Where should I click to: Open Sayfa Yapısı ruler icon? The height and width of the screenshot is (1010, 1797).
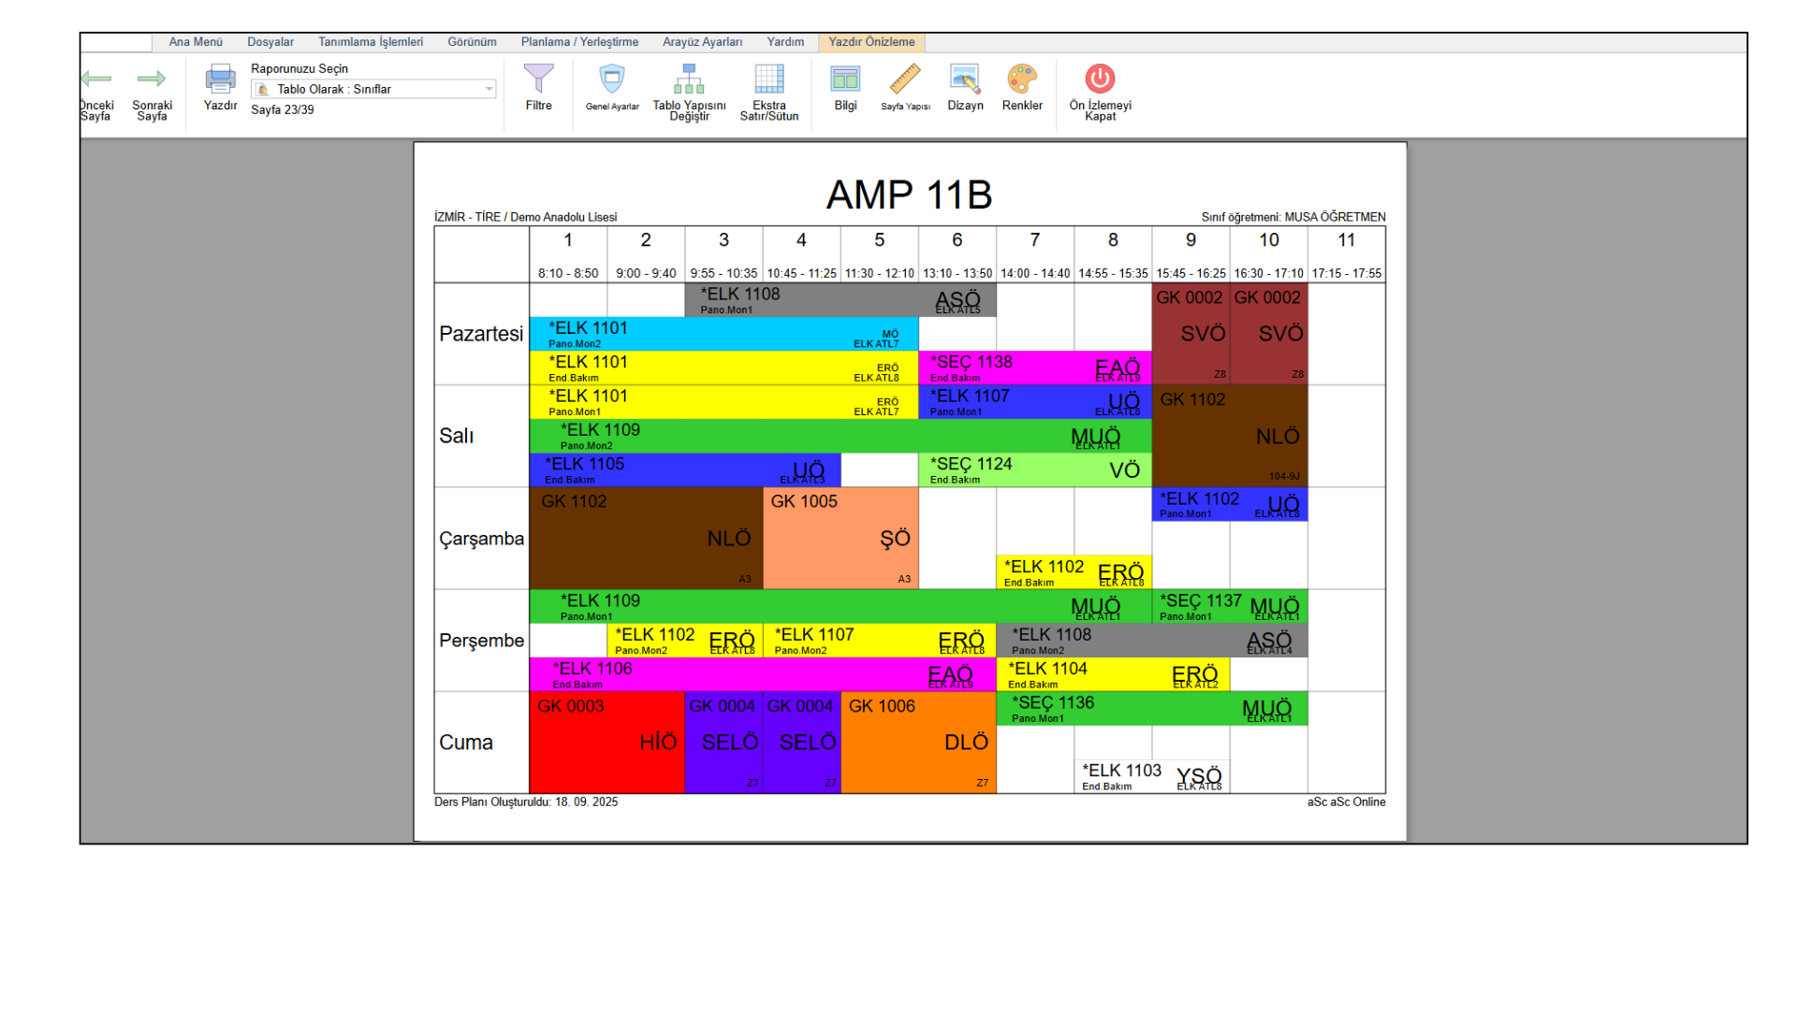click(x=905, y=80)
